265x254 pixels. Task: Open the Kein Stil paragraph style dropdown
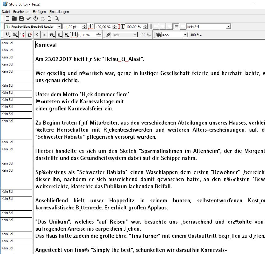coord(228,27)
